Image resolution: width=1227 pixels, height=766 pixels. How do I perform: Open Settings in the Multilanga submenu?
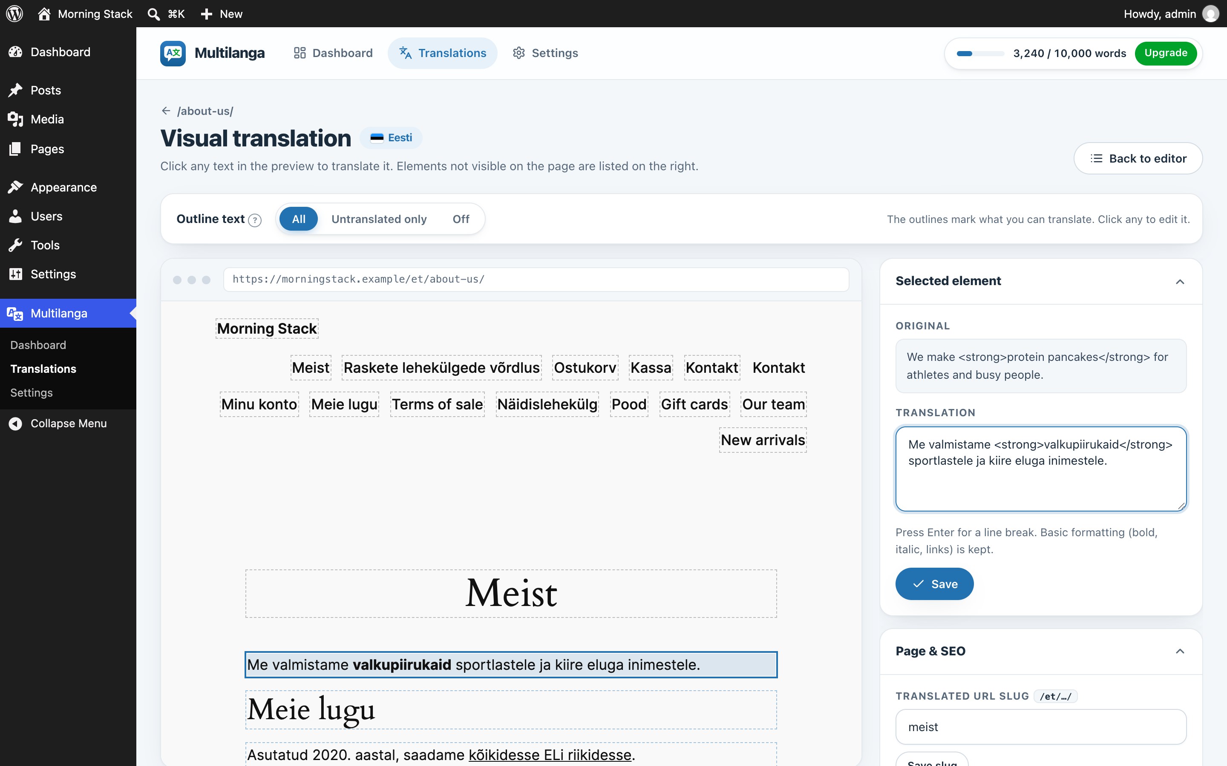tap(32, 393)
